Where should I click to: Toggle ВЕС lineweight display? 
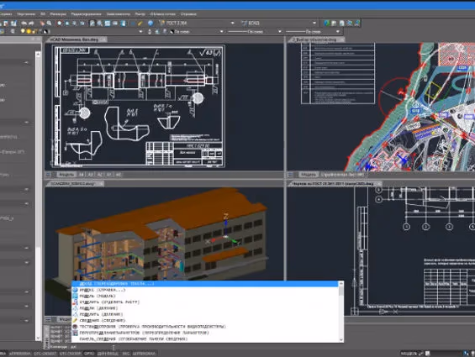(x=126, y=354)
